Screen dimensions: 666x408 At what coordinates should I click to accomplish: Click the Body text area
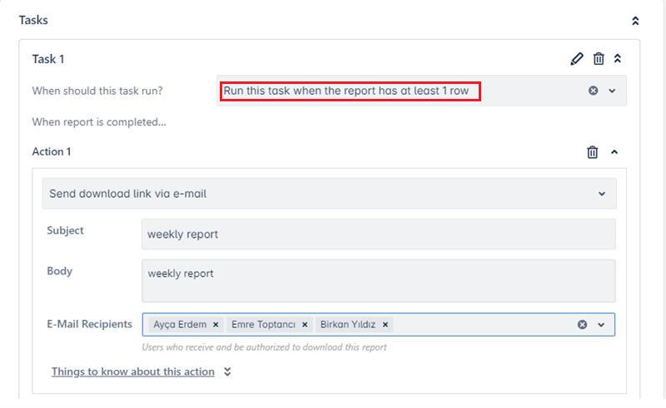click(x=378, y=281)
